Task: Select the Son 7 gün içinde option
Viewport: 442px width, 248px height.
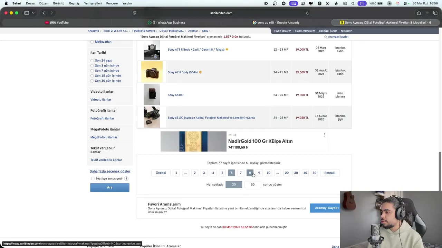Action: pos(92,71)
